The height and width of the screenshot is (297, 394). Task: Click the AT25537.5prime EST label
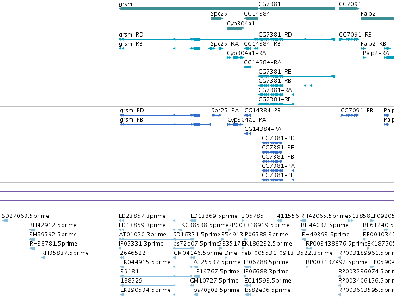tap(217, 263)
